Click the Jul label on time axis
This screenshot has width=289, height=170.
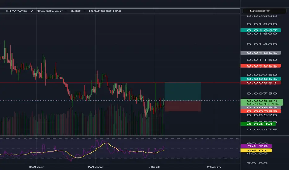coord(154,167)
